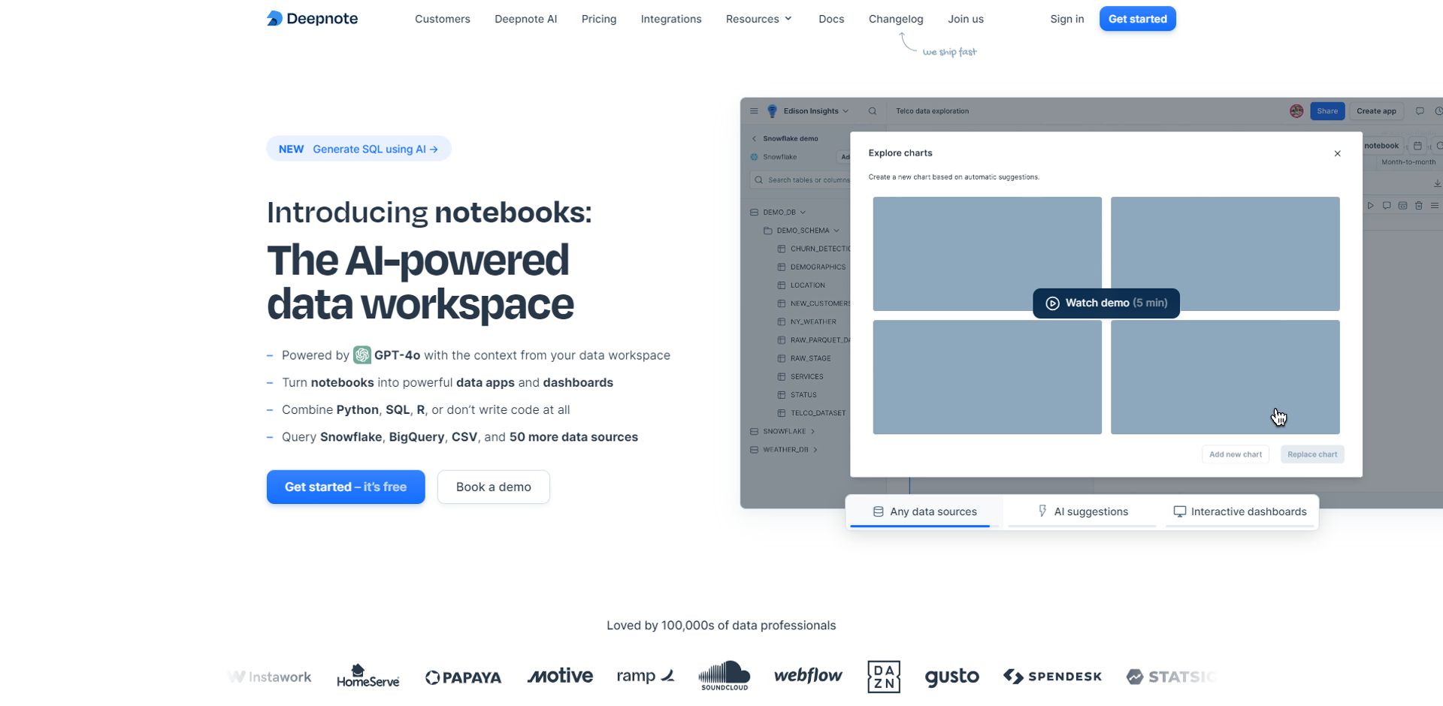Click the database icon beside DEMO_DB

(754, 213)
